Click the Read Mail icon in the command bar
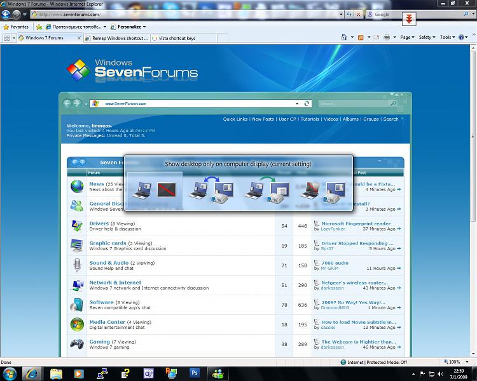477x381 pixels. pos(377,37)
